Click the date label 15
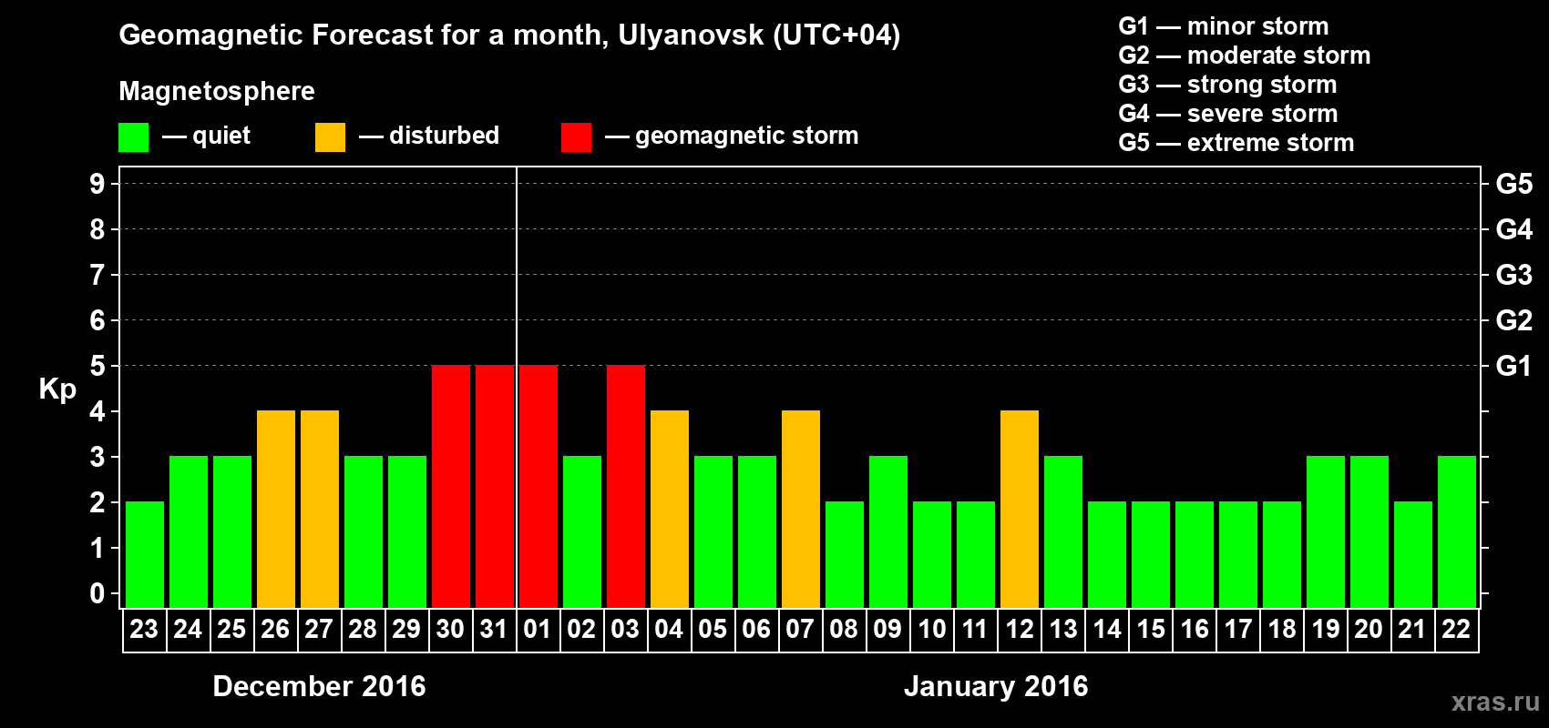The image size is (1549, 728). click(x=1150, y=629)
